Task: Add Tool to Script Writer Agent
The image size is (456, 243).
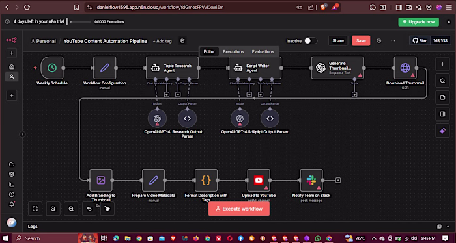Action: (x=261, y=94)
